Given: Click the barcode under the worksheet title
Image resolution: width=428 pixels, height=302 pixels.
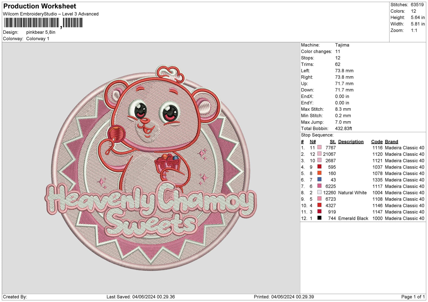Looking at the screenshot, I should click(43, 23).
